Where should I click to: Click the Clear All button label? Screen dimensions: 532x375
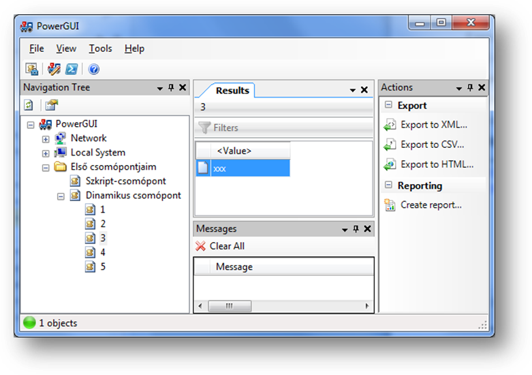click(x=227, y=246)
